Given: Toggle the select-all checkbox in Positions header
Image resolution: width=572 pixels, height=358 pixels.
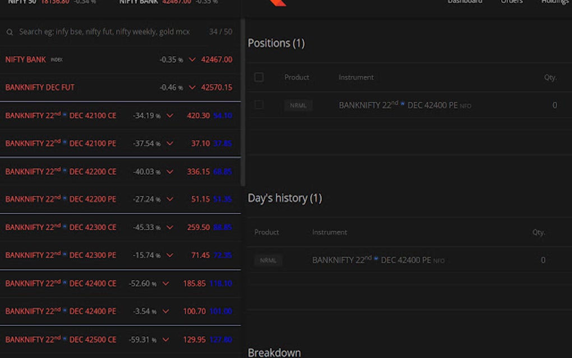Looking at the screenshot, I should click(259, 77).
